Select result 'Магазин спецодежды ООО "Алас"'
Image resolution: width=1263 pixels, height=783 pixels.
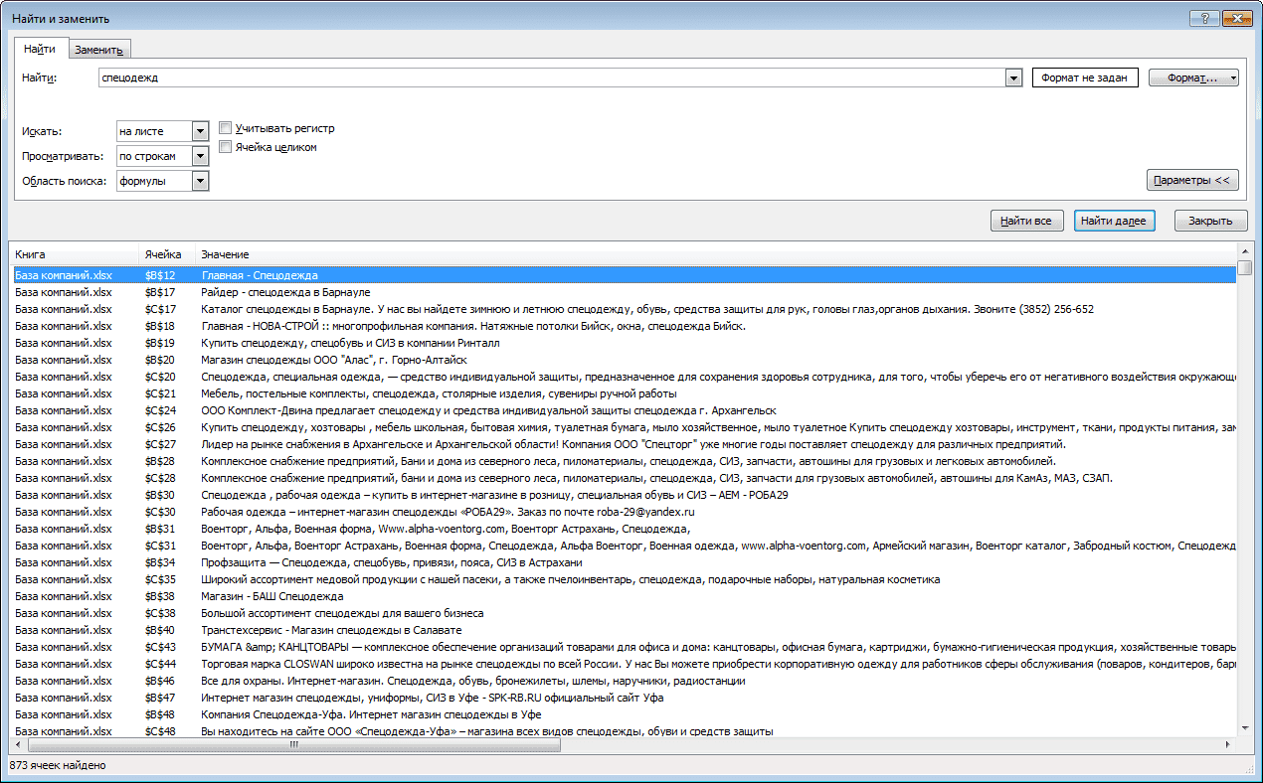pos(624,360)
